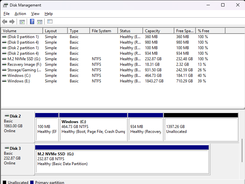This screenshot has height=184, width=245.
Task: Click the '2.32 GB' free space cell
Action: coord(182,64)
